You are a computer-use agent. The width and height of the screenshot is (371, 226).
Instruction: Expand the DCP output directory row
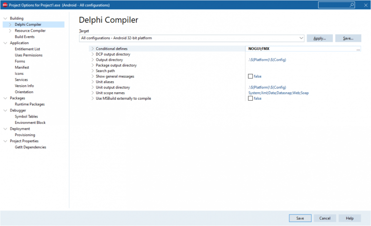coord(93,54)
